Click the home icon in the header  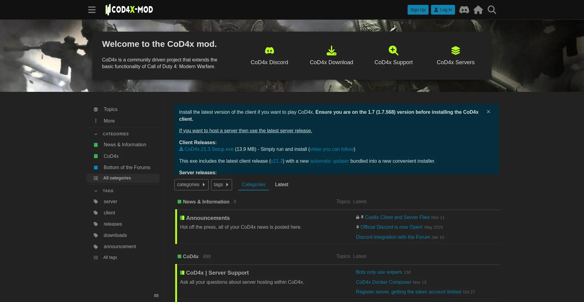click(478, 10)
